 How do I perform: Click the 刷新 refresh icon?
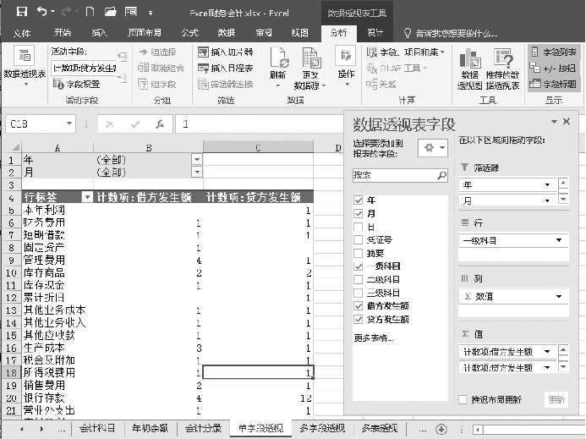pyautogui.click(x=277, y=63)
